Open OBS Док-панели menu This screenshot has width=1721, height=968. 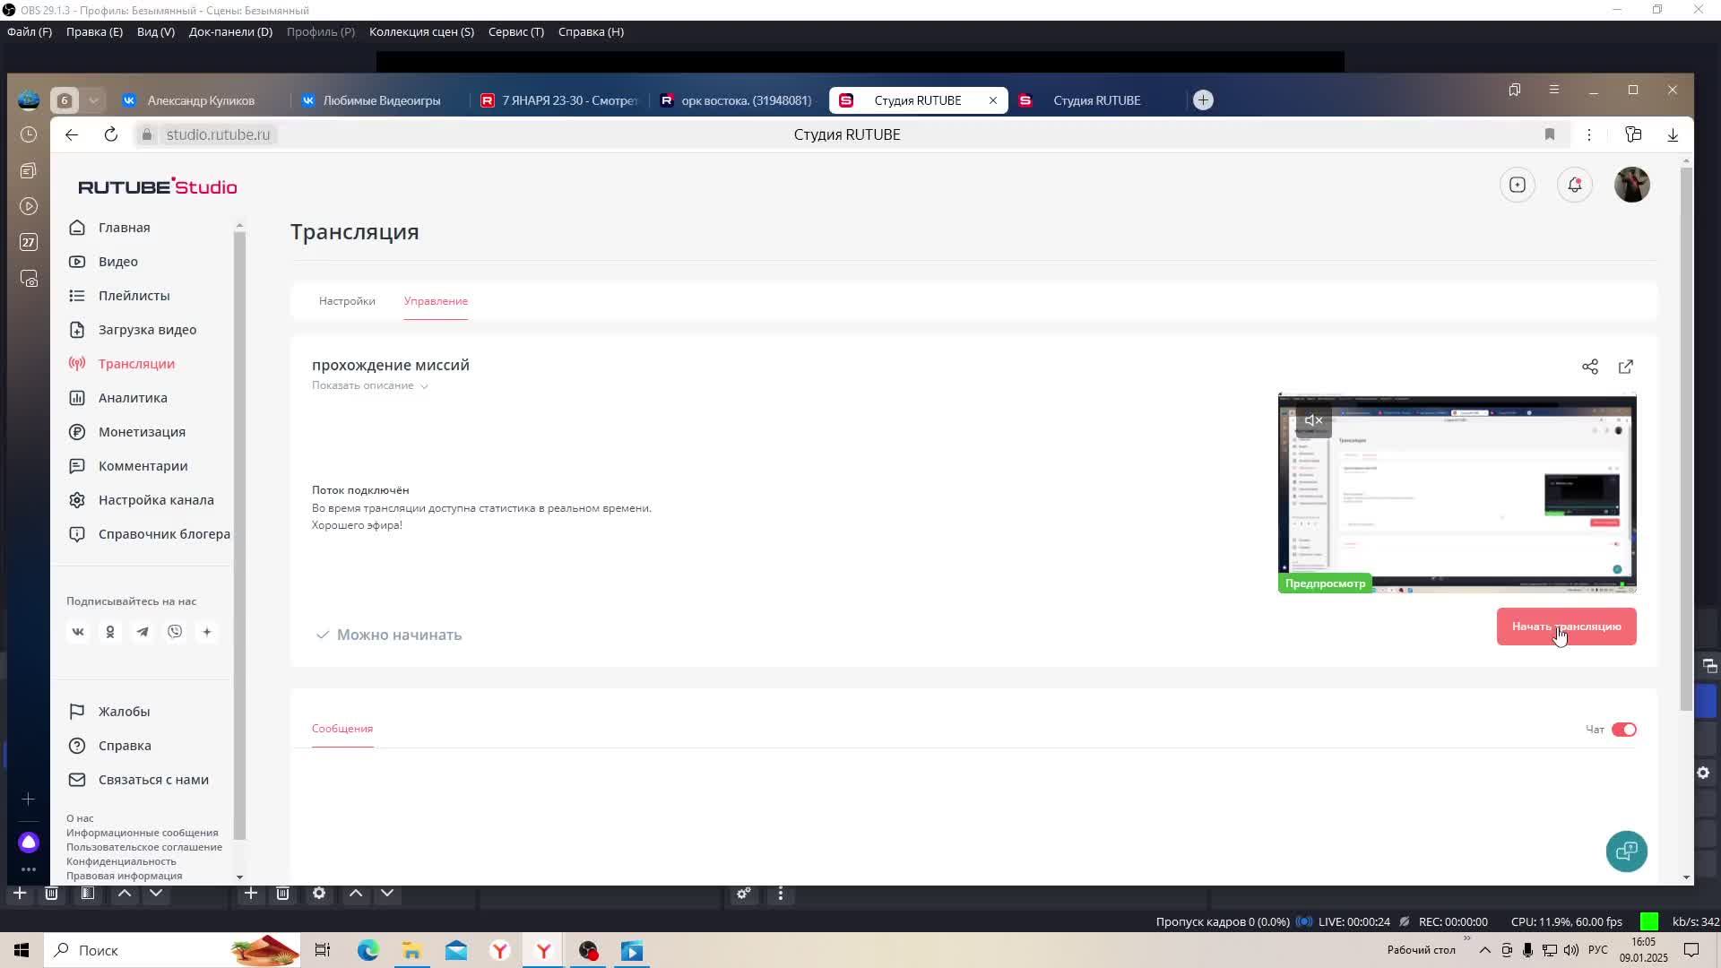(x=230, y=31)
